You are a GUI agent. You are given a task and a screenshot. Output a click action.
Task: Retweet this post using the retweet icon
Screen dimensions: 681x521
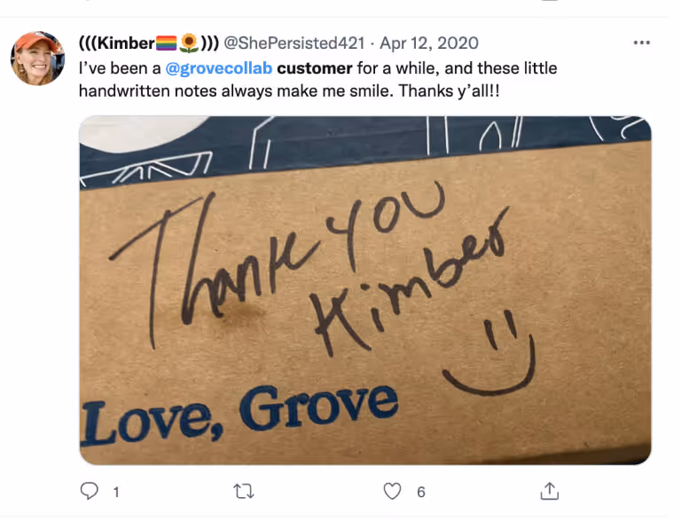[x=244, y=492]
